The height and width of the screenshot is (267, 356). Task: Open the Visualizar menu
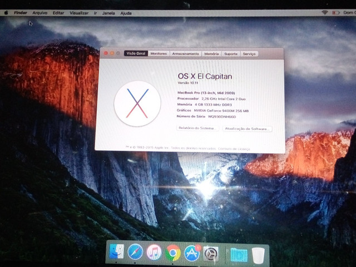pos(79,13)
